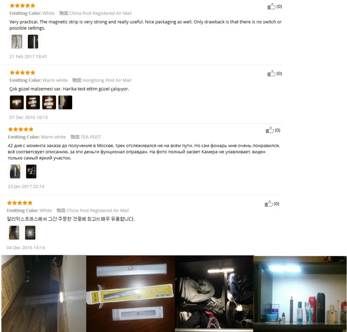Open first photo in the magnetic strip review

pos(17,42)
